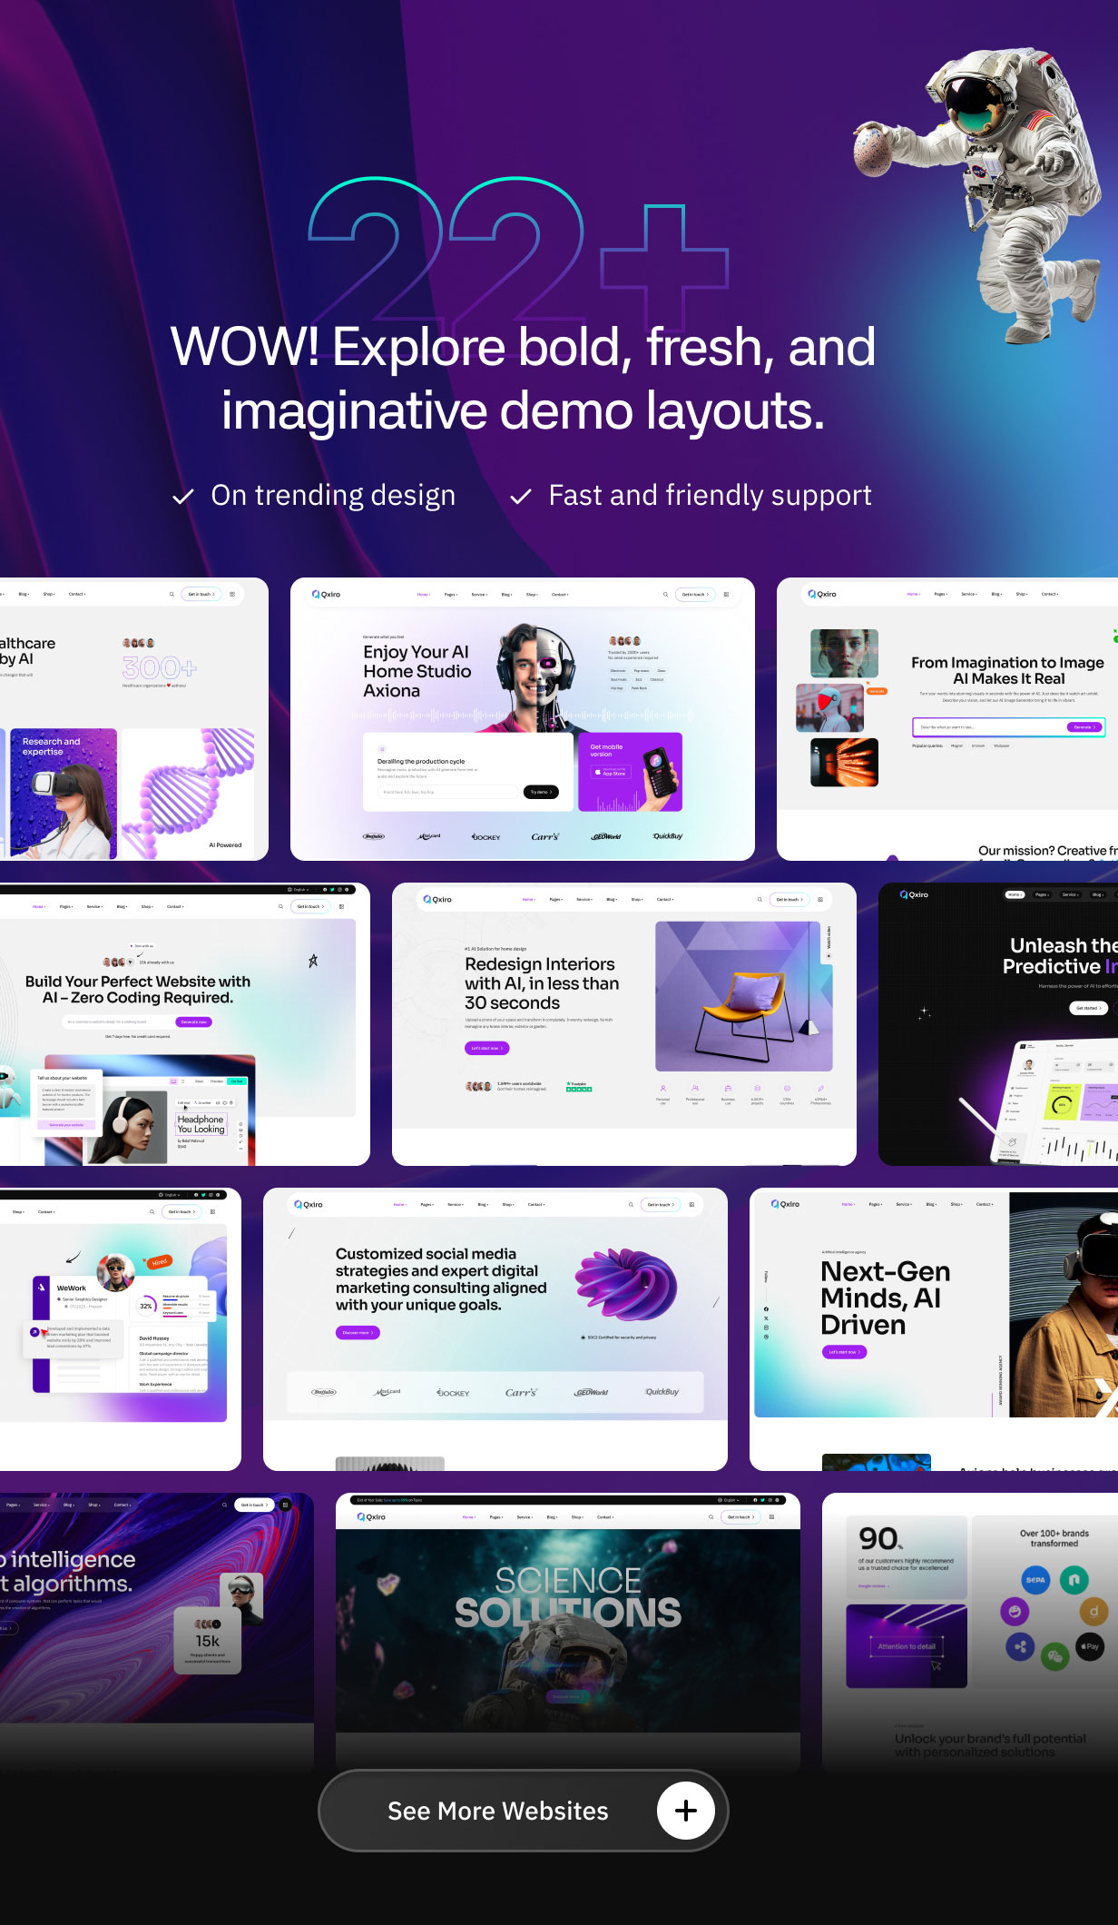Click the black Try demo button

(x=541, y=792)
